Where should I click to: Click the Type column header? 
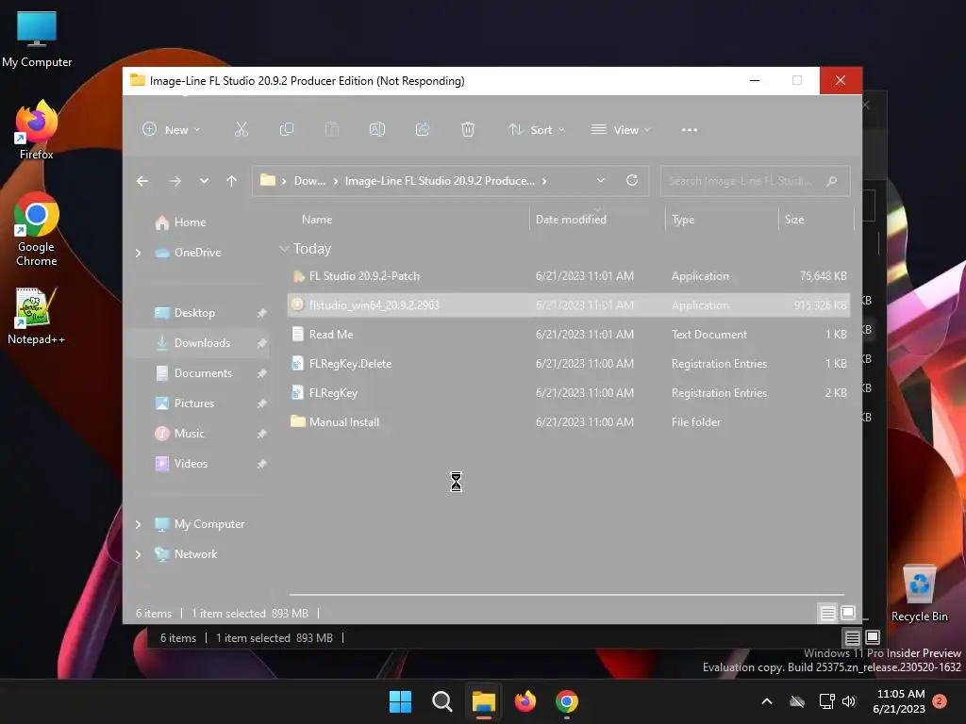[683, 219]
